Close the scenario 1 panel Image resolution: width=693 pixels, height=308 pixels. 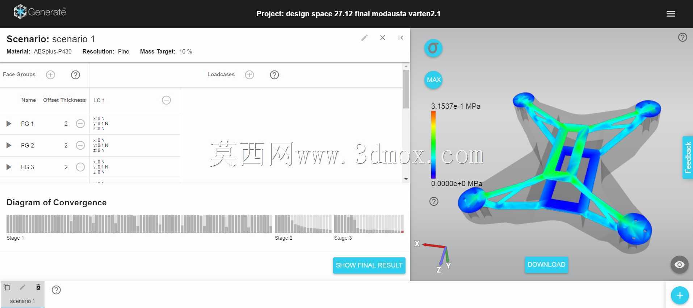pyautogui.click(x=383, y=38)
